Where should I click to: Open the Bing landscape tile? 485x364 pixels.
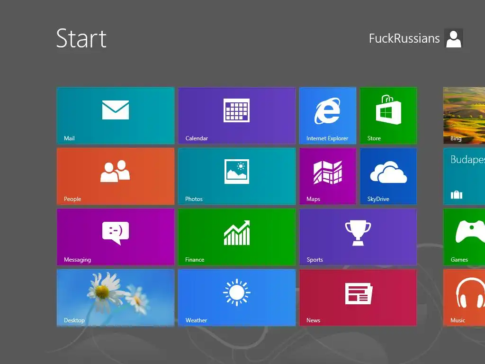464,116
